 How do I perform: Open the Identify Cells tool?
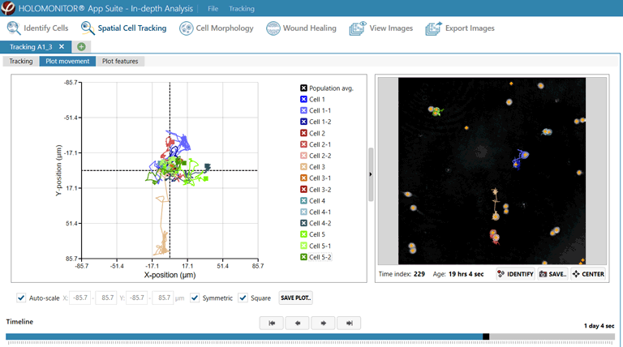[x=38, y=28]
